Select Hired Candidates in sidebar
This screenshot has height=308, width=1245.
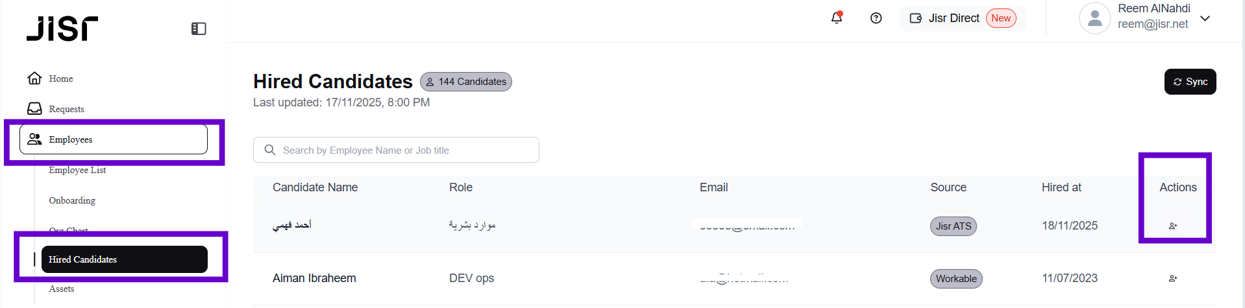(x=124, y=259)
